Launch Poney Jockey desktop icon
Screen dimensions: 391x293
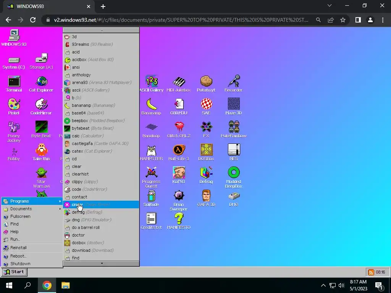(x=14, y=132)
